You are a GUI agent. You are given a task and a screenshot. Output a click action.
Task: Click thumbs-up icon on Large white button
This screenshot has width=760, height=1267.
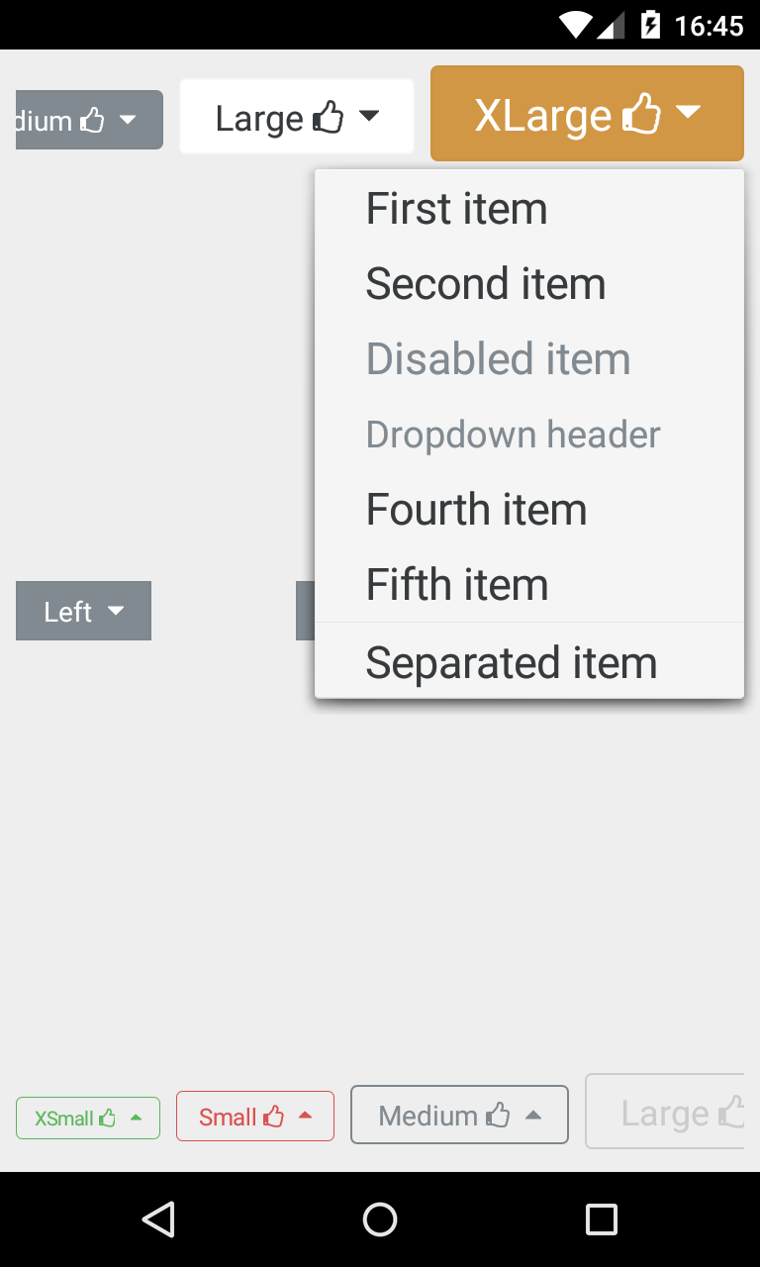(329, 117)
